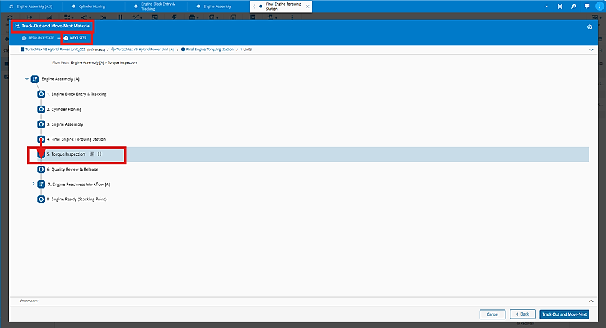Click the Engine Readiness Workflow sub-flow icon
This screenshot has height=328, width=606.
(x=41, y=184)
